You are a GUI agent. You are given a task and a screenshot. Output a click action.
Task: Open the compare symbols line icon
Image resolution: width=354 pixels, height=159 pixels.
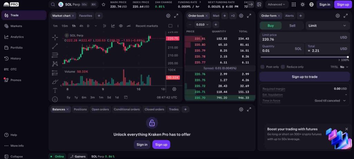pyautogui.click(x=129, y=26)
